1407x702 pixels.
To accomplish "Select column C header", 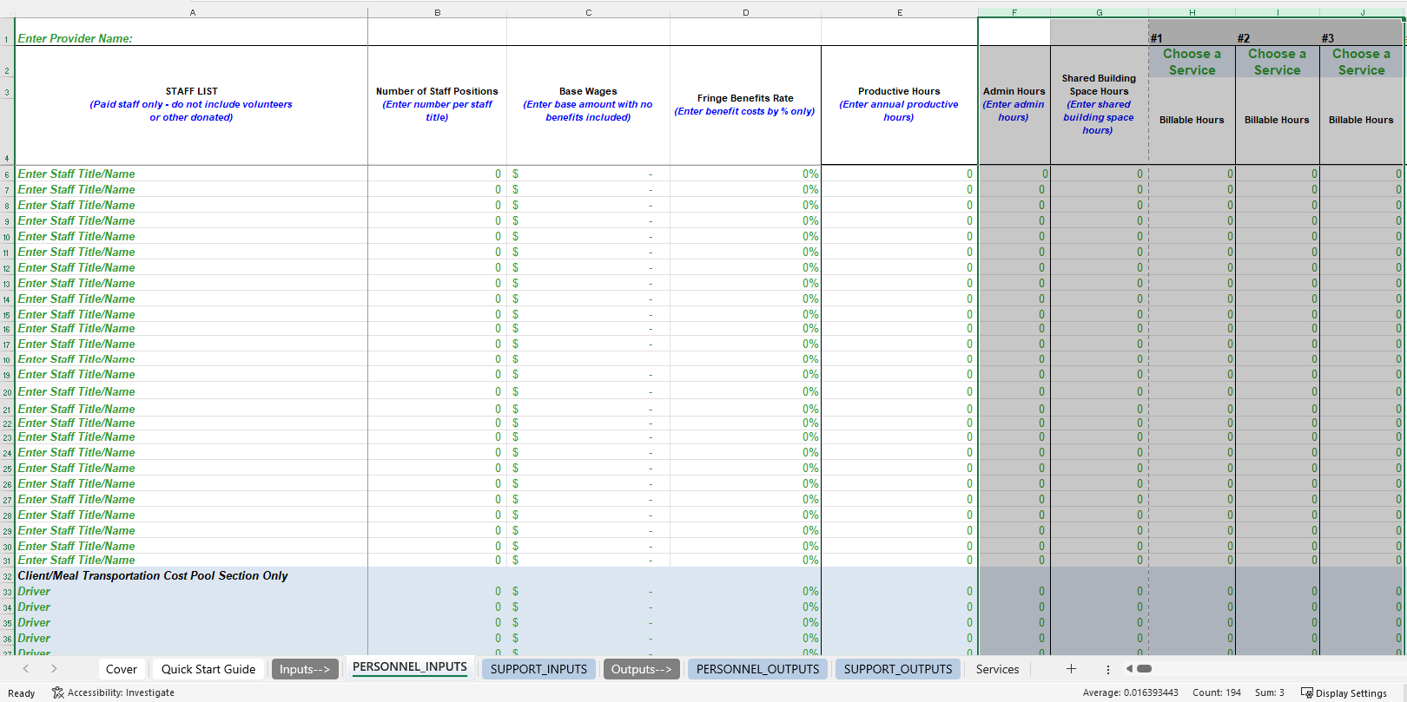I will [x=588, y=12].
